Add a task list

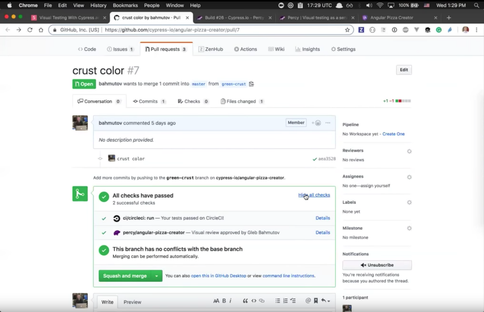[x=293, y=301]
